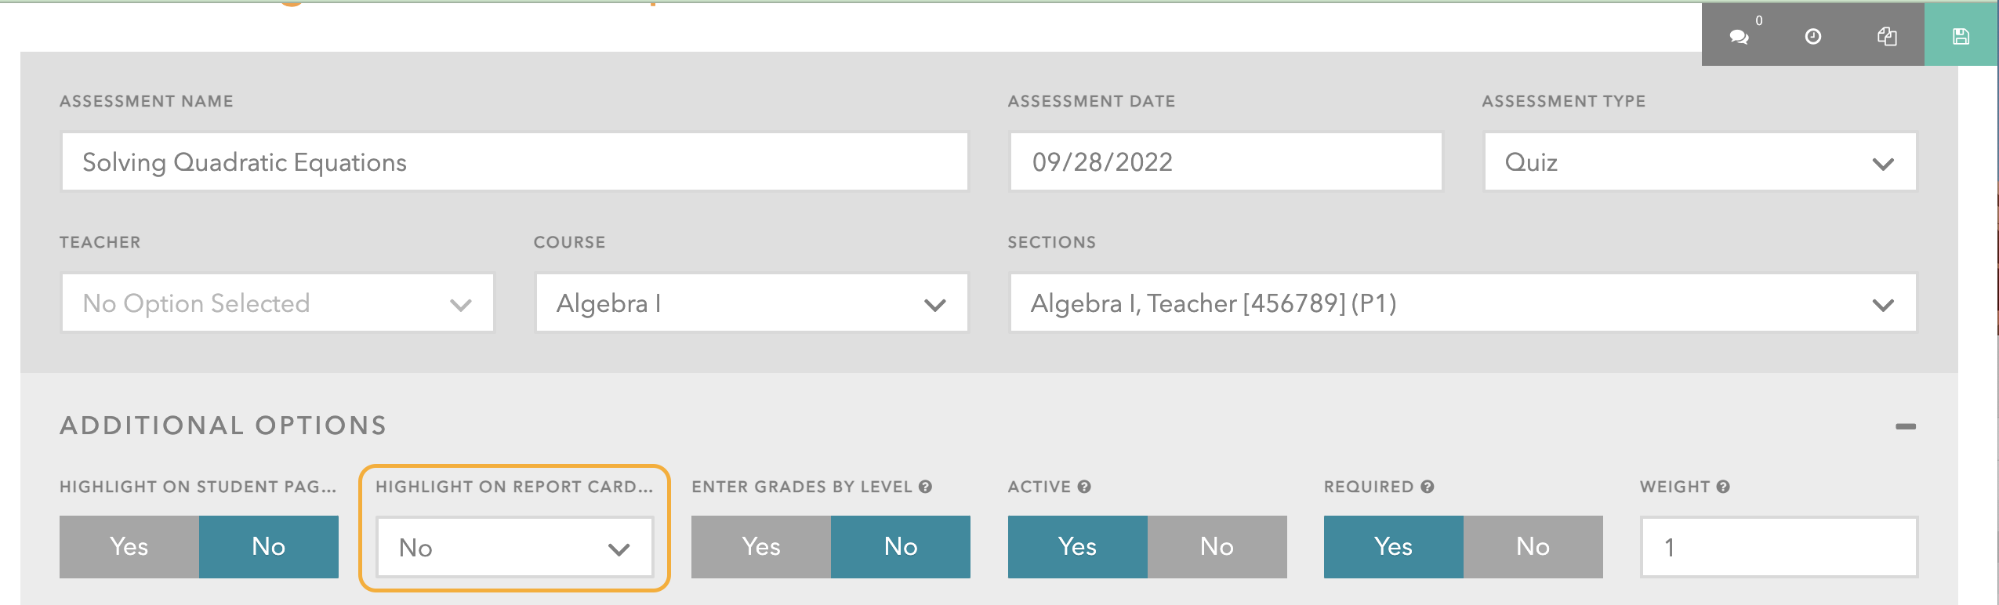The width and height of the screenshot is (1999, 605).
Task: Open the comments icon
Action: 1739,37
